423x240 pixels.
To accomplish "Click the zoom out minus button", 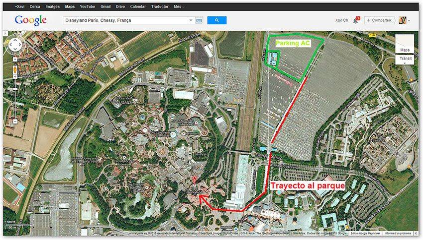I will point(15,121).
